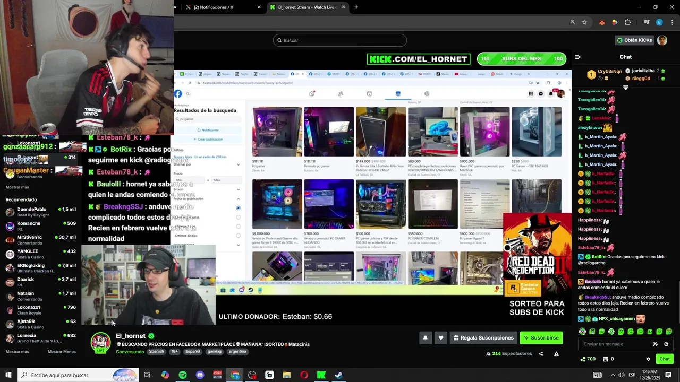680x382 pixels.
Task: Click Mostrar Menos under Recomendado
Action: [x=62, y=352]
